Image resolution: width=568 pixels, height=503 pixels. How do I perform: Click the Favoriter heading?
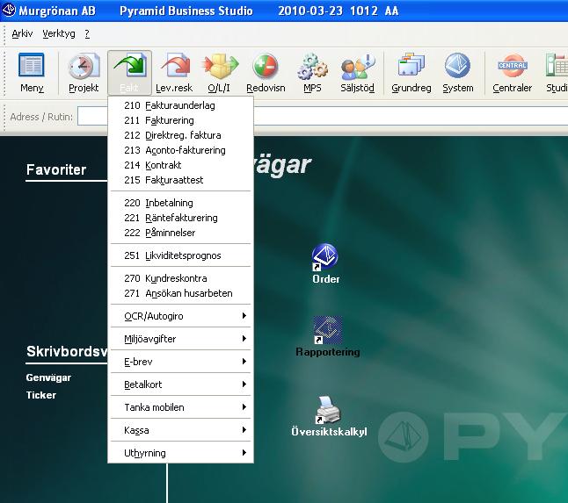(56, 169)
